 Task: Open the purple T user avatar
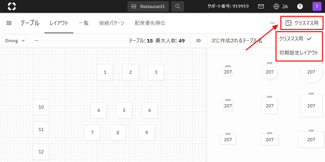317,6
